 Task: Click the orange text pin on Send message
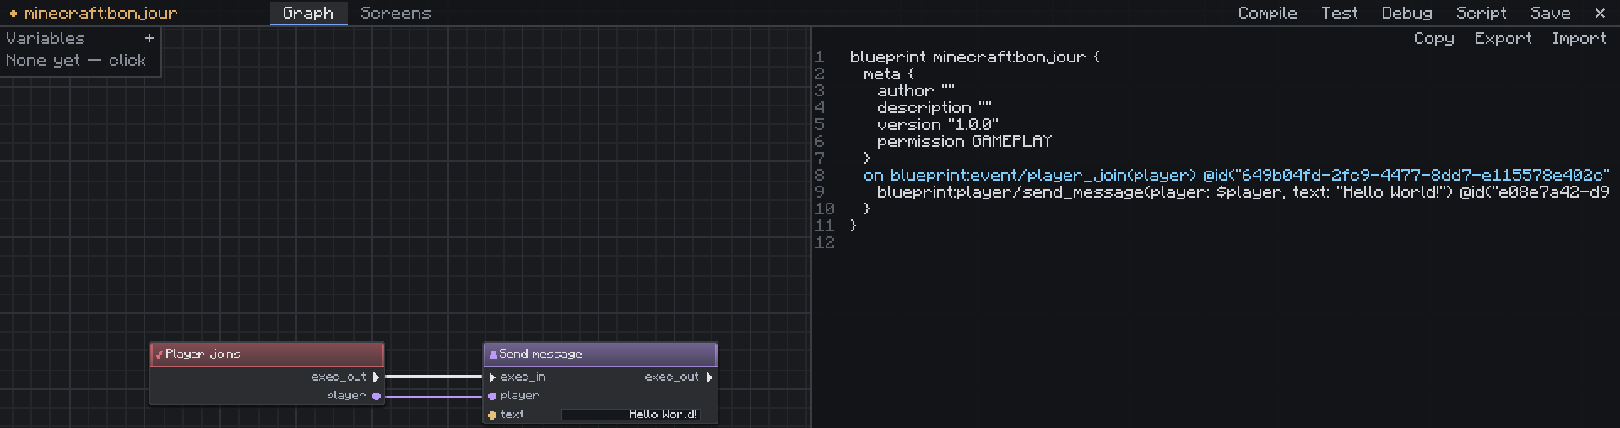492,414
